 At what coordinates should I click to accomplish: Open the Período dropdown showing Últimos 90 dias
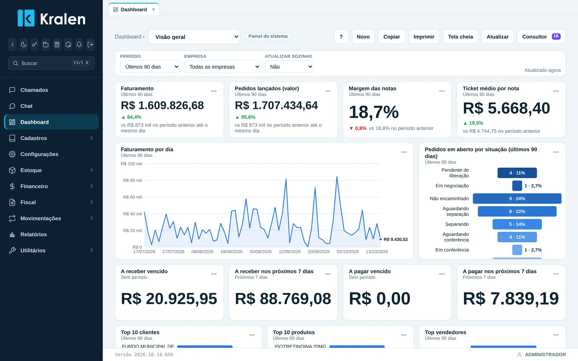point(150,67)
